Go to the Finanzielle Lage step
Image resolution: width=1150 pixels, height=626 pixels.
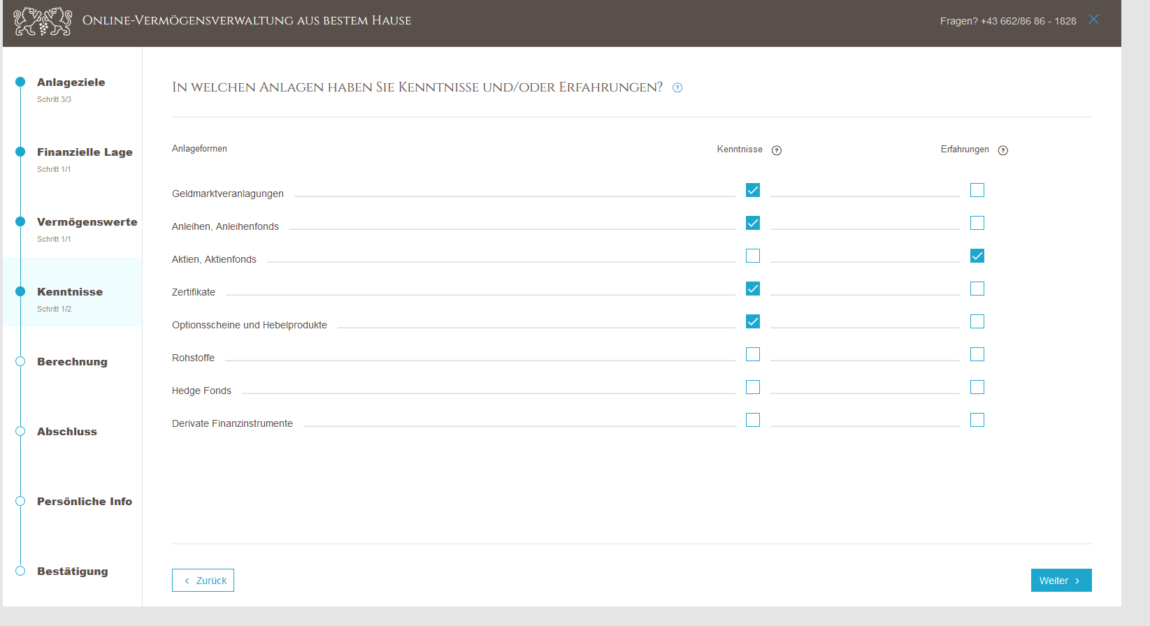click(85, 152)
